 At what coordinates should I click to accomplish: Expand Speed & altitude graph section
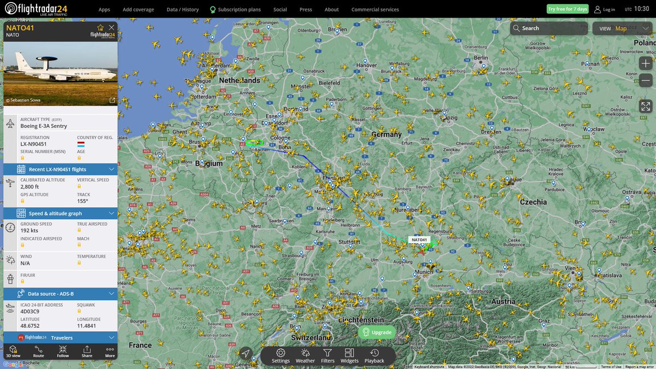pyautogui.click(x=60, y=213)
